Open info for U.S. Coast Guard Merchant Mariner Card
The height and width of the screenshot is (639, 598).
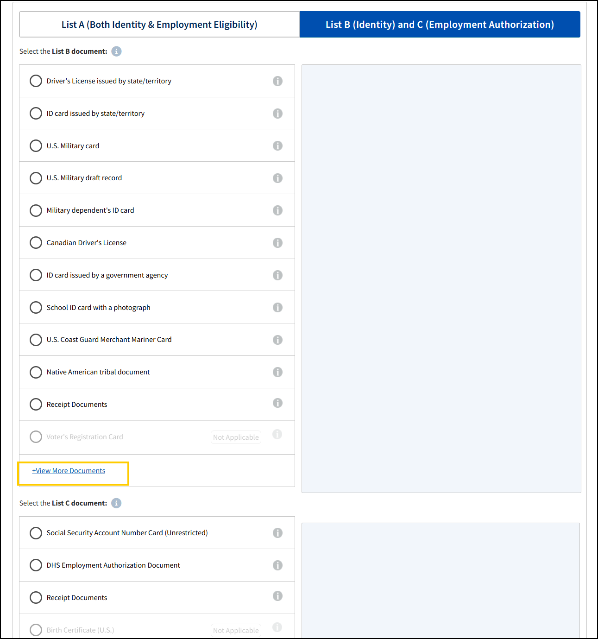277,340
